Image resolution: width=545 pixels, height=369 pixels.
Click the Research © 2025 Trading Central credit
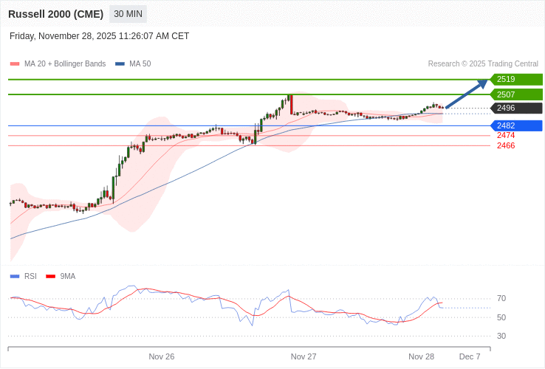click(x=483, y=64)
